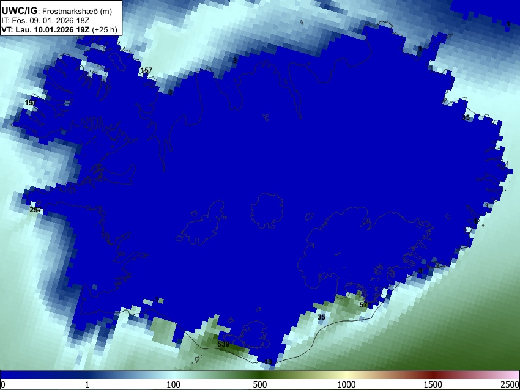Screen dimensions: 520x390
Task: Click the legend tick label 2500
Action: tap(510, 384)
